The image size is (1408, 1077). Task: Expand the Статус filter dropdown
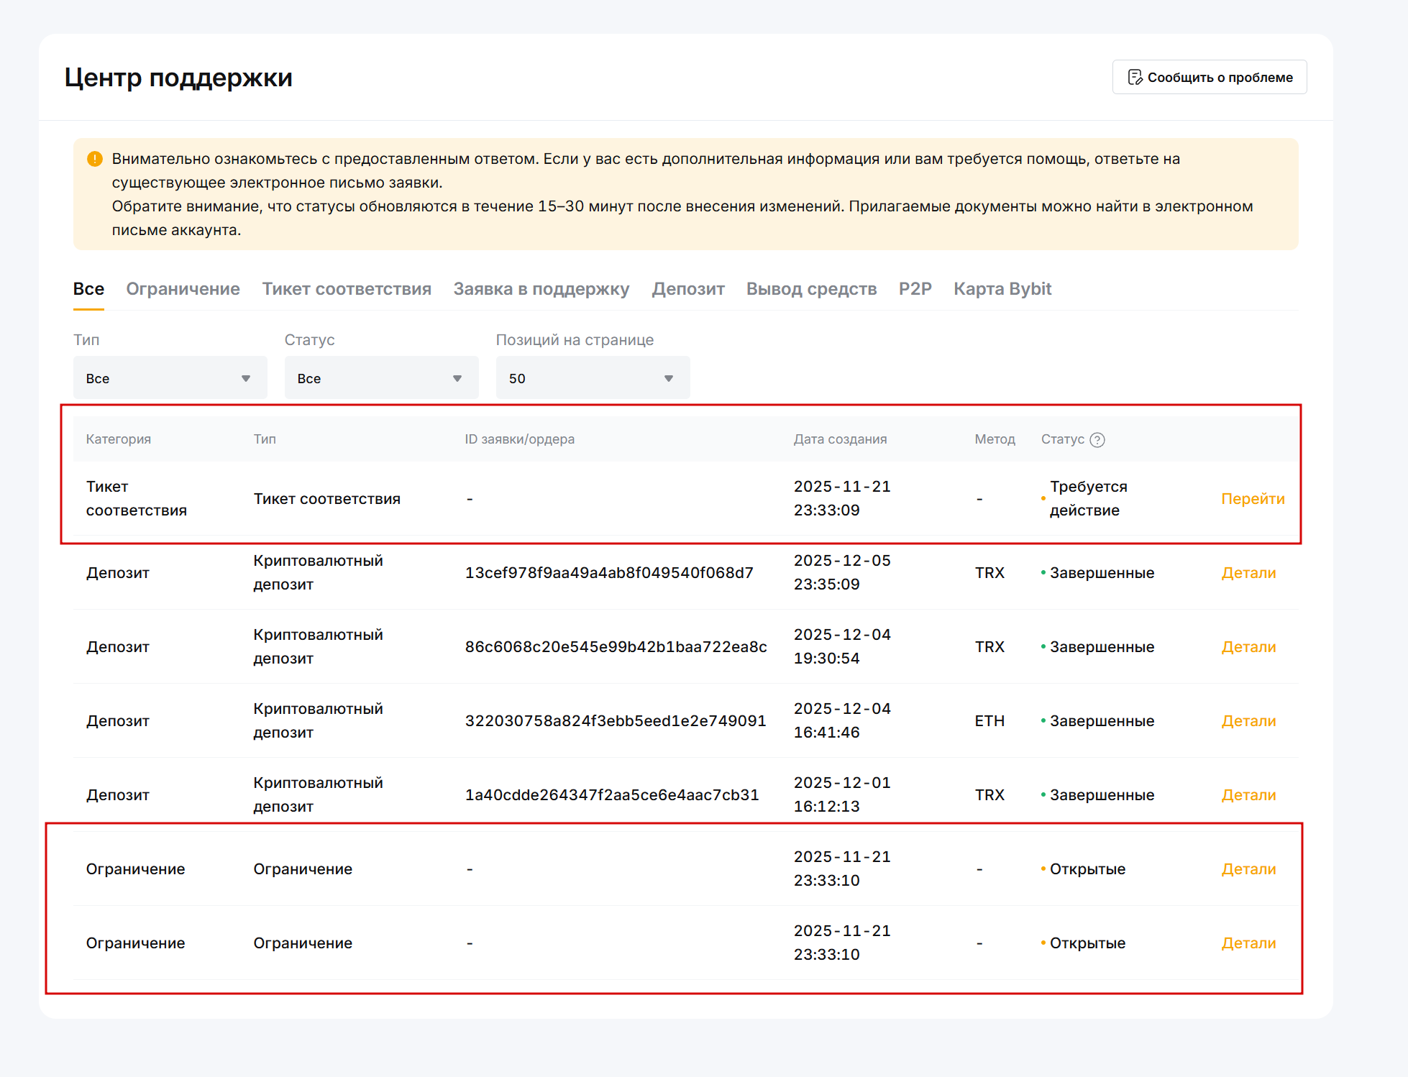coord(381,378)
